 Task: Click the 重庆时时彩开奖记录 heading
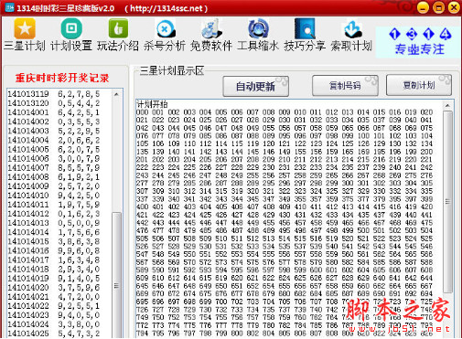62,78
